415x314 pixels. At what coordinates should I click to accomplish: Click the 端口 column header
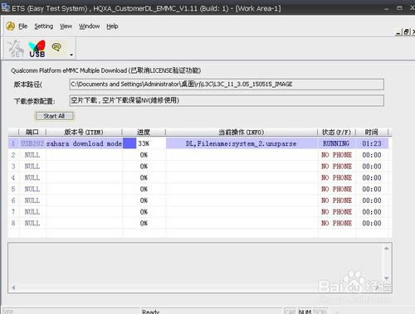[x=32, y=132]
